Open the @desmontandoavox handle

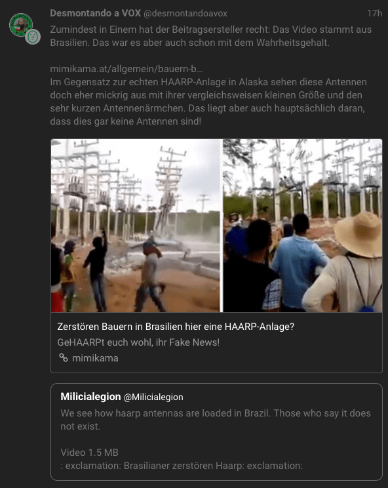[x=185, y=13]
